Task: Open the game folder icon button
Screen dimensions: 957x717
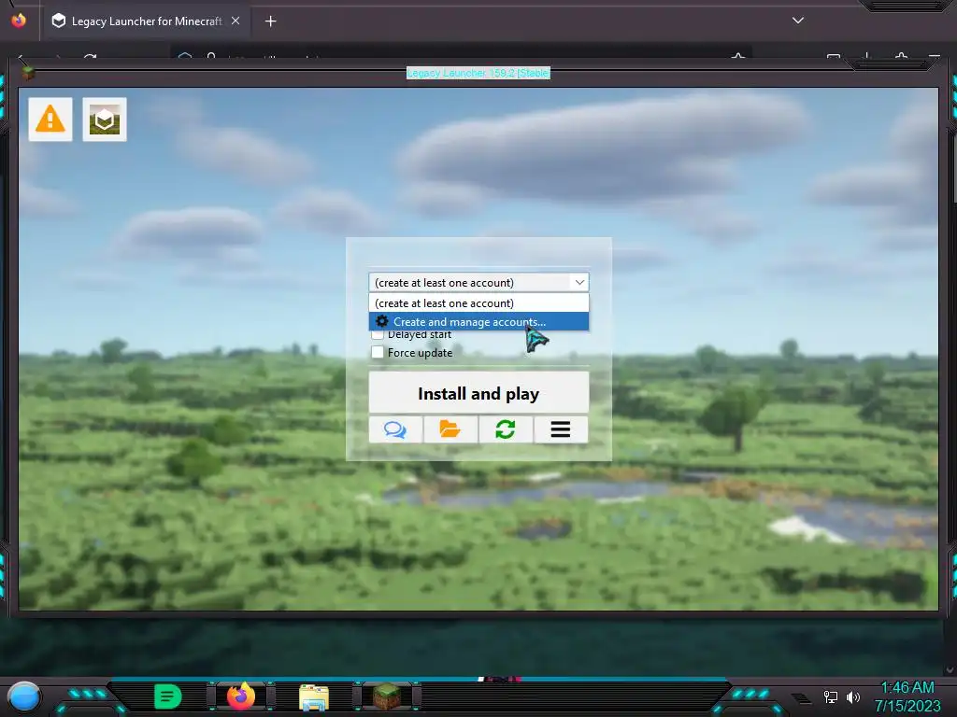Action: 450,429
